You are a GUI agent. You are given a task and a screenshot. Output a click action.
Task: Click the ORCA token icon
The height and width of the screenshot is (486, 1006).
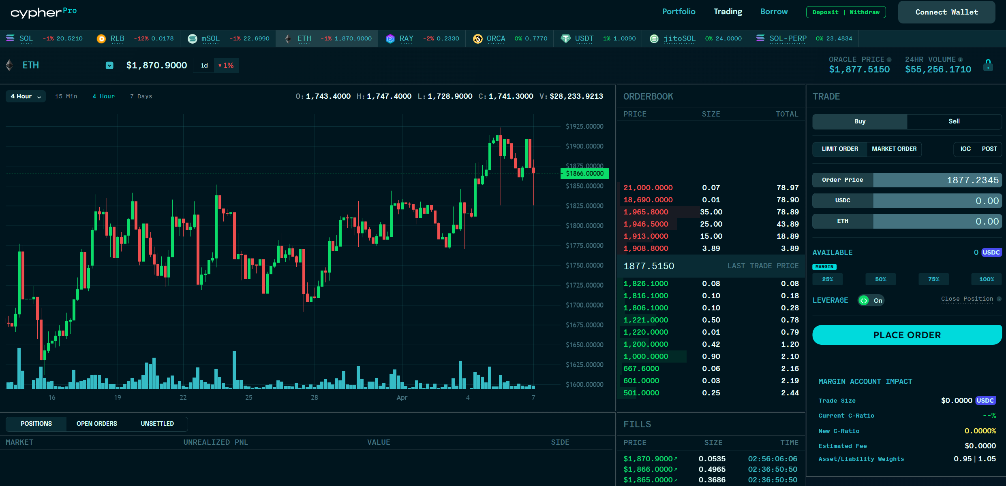478,38
